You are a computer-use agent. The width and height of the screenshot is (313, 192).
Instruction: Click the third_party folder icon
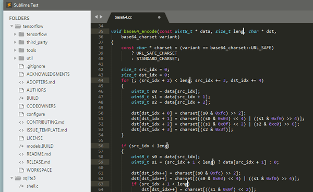point(21,42)
